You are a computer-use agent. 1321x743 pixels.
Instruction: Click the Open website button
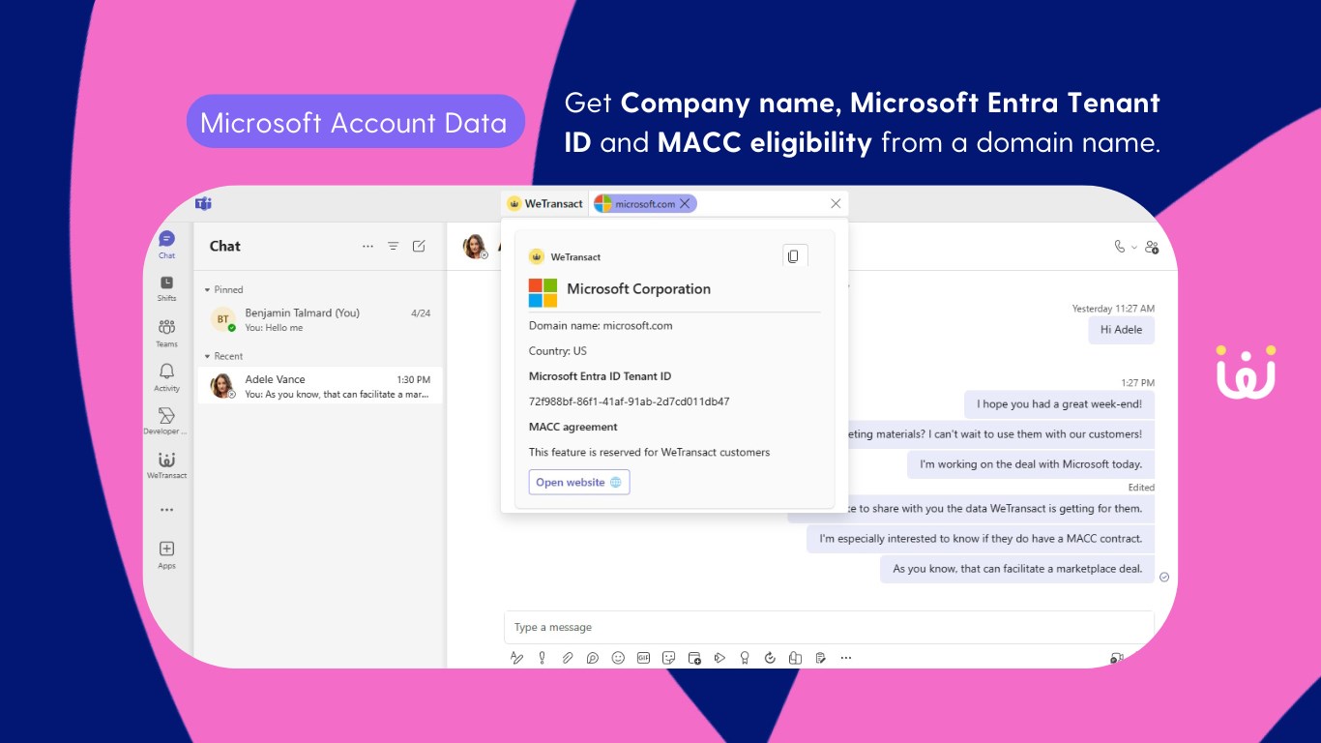[579, 482]
